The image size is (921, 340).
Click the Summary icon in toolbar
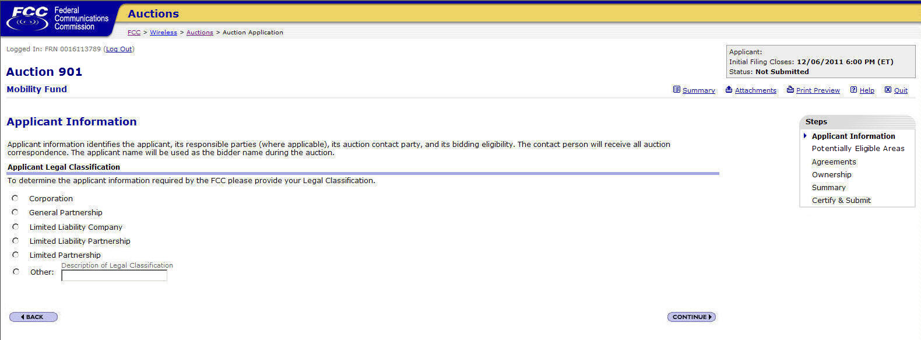coord(677,90)
